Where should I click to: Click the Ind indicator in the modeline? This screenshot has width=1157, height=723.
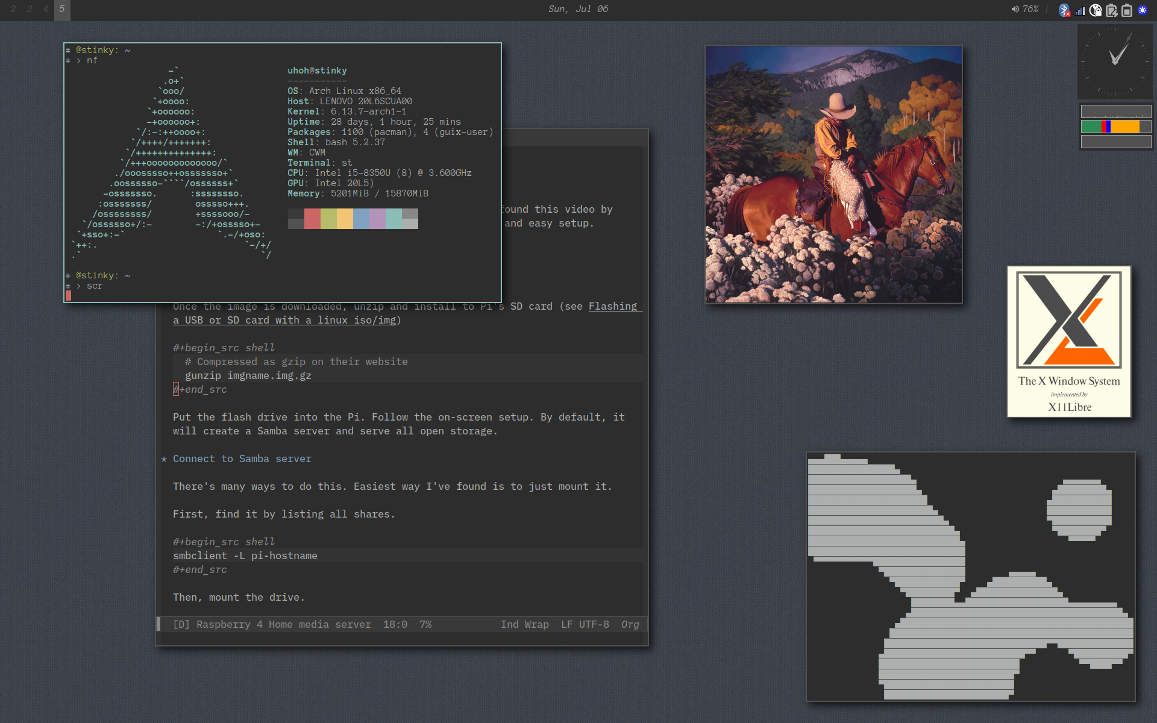pyautogui.click(x=510, y=624)
